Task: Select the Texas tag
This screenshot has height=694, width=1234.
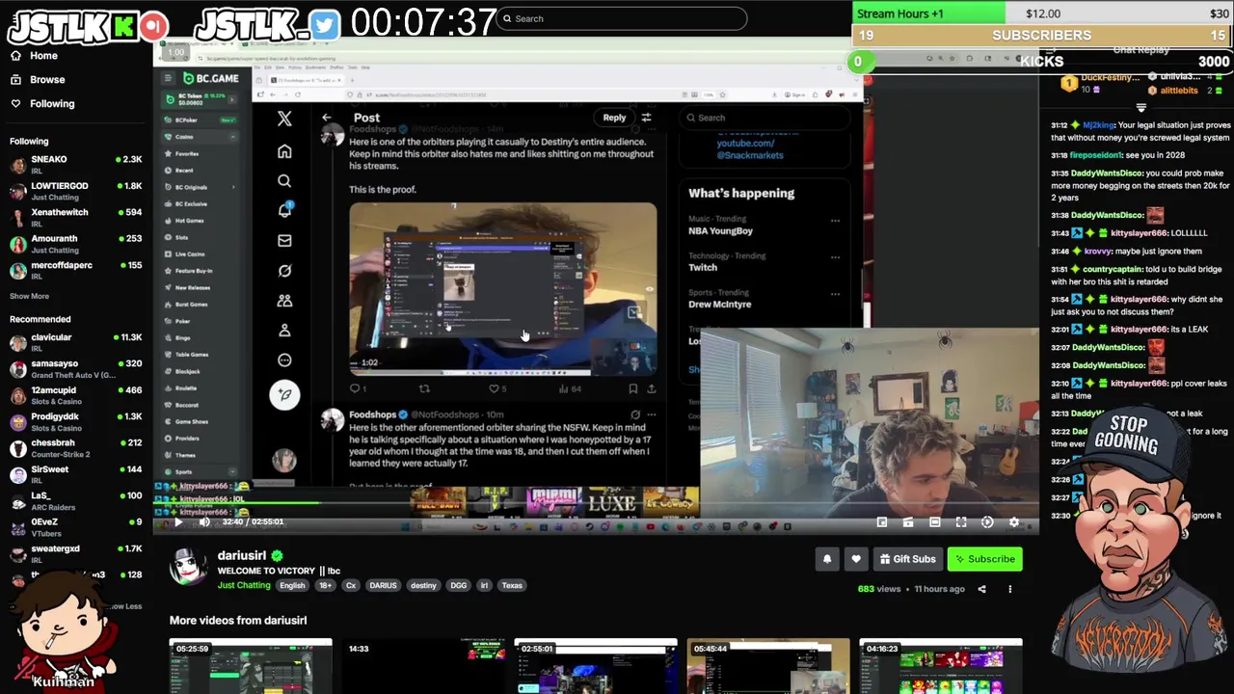Action: click(x=512, y=585)
